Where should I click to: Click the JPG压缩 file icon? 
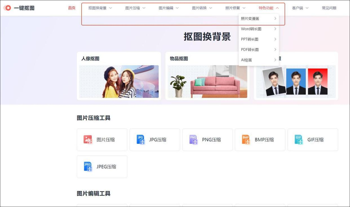[x=141, y=139]
